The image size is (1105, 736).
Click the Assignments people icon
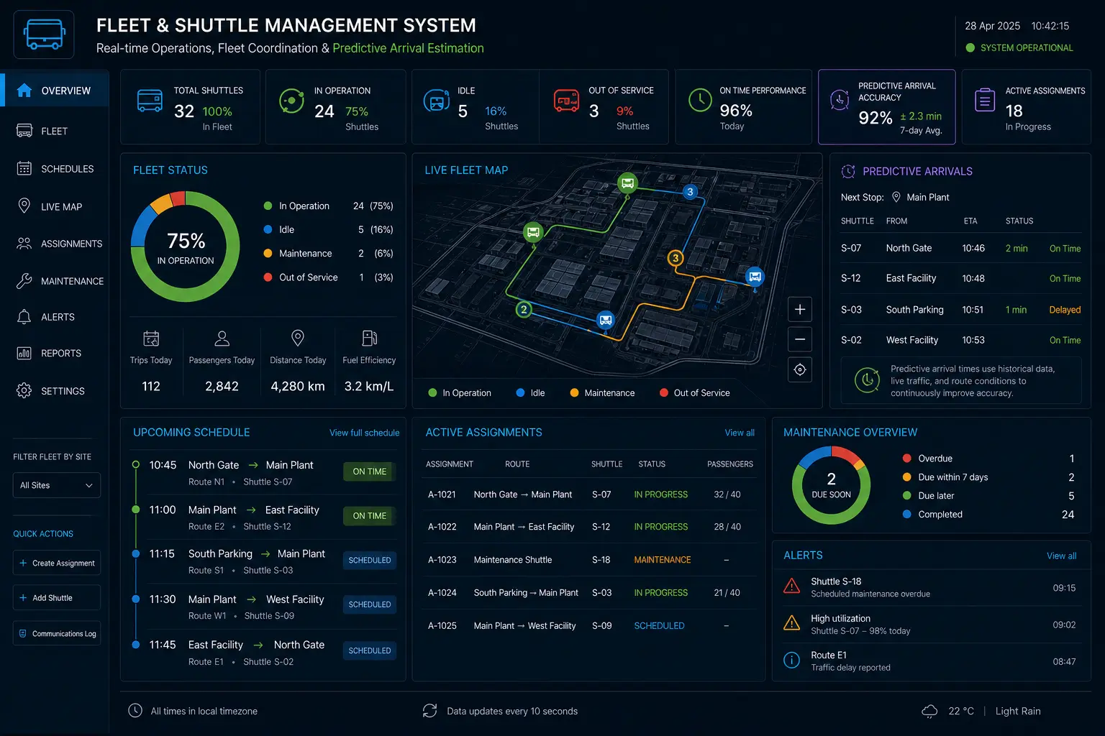tap(24, 244)
